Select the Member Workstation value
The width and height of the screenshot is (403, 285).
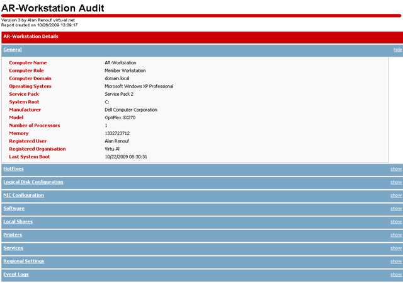(125, 71)
